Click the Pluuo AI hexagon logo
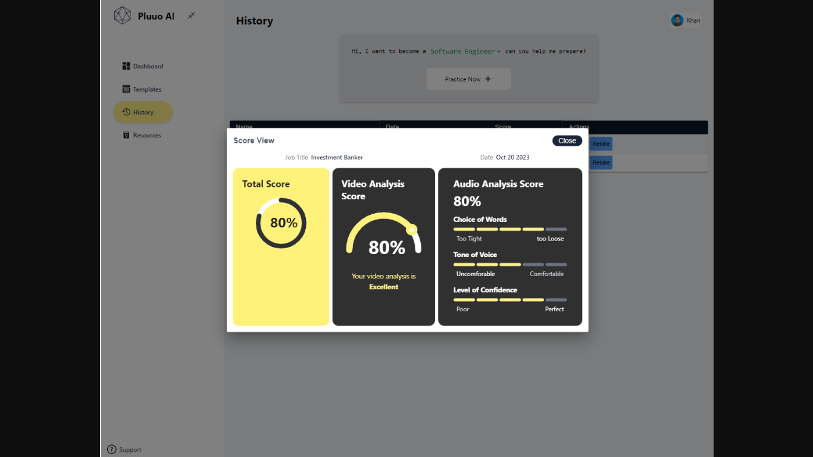This screenshot has height=457, width=813. pos(123,15)
